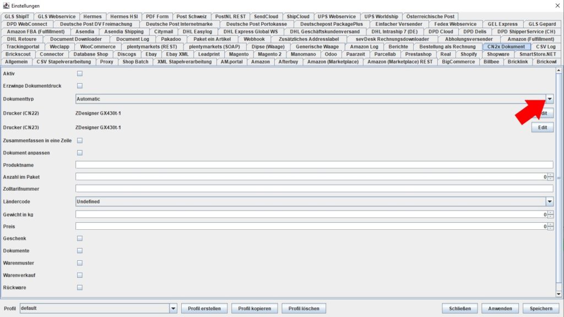Open the Post Schweiz tab
This screenshot has height=317, width=564.
[192, 17]
